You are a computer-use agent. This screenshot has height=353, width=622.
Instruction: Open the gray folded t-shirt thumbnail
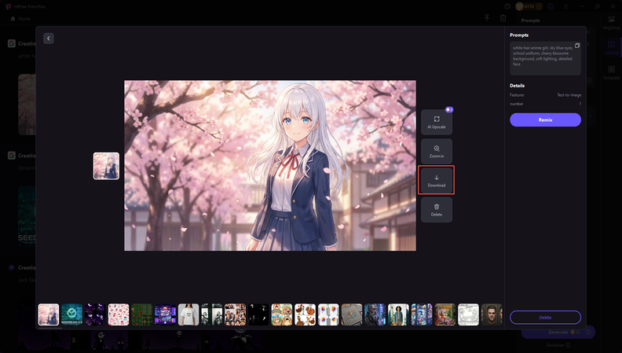point(352,314)
